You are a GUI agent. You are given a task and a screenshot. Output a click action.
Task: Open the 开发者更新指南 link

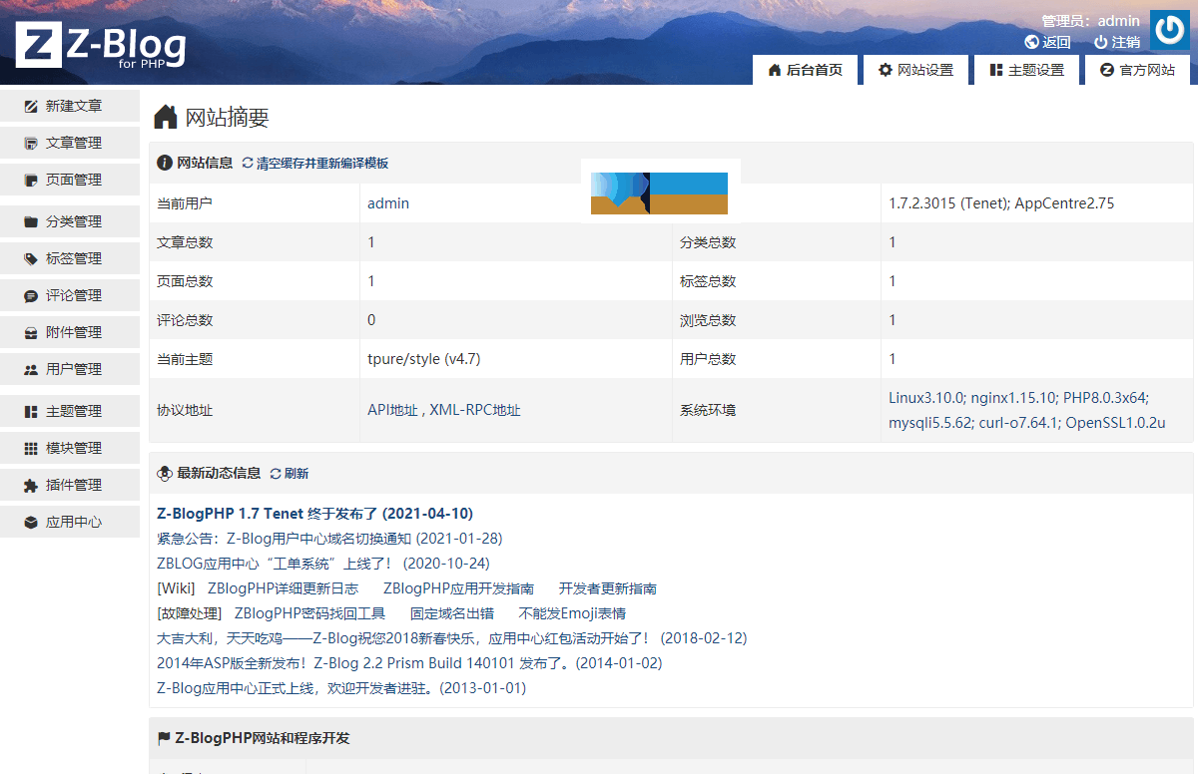coord(608,588)
